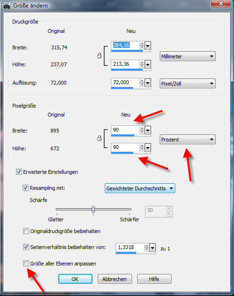Click the Abbrechen button
234x296 pixels.
[x=115, y=279]
